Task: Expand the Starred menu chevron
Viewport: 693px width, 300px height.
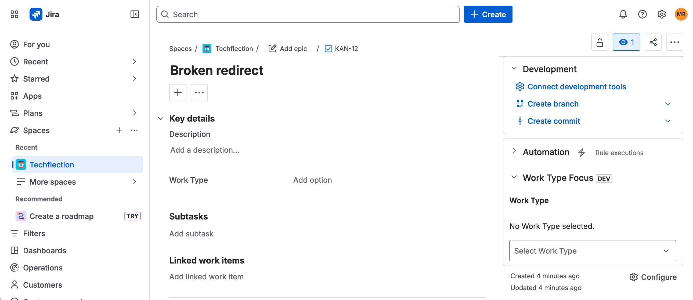Action: [135, 79]
